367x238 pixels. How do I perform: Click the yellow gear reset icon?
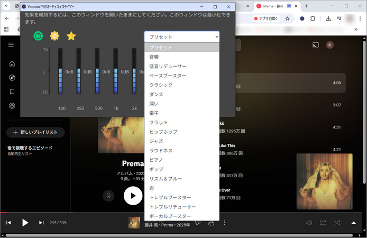coord(54,36)
